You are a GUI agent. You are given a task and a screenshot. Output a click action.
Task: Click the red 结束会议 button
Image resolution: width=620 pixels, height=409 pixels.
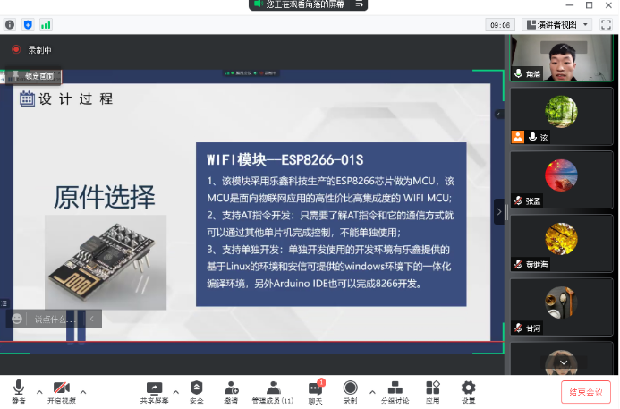[x=586, y=392]
